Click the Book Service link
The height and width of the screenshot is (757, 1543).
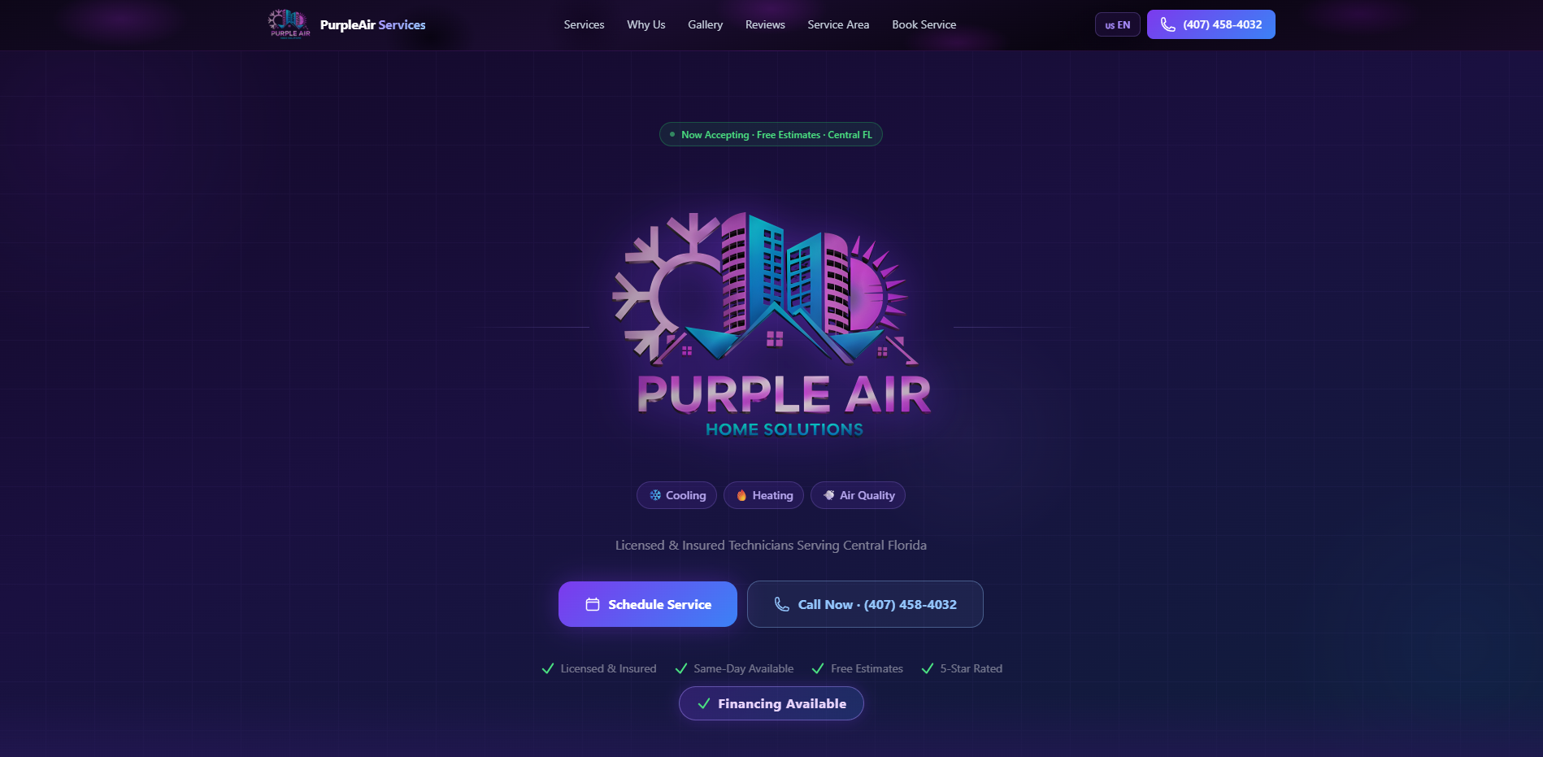click(924, 24)
